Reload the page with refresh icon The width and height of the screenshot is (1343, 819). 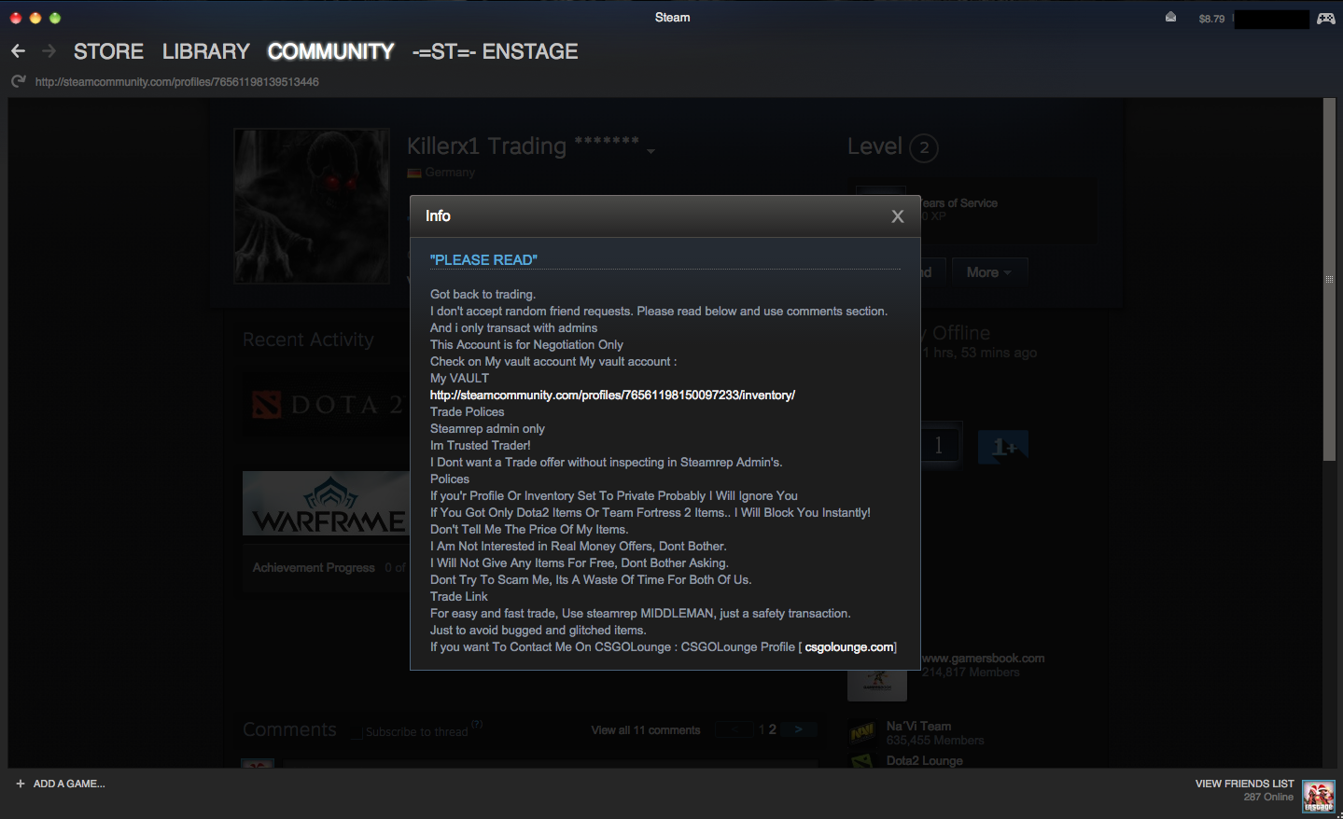coord(19,82)
